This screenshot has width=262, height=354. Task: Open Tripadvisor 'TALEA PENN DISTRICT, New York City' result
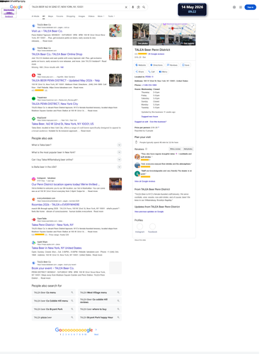point(55,103)
